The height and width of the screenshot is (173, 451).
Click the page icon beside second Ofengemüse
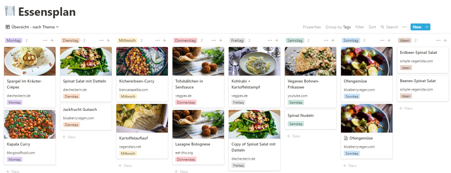click(346, 138)
